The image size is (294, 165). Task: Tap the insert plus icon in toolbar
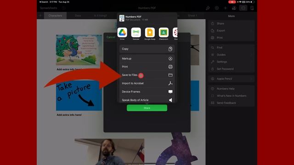226,8
